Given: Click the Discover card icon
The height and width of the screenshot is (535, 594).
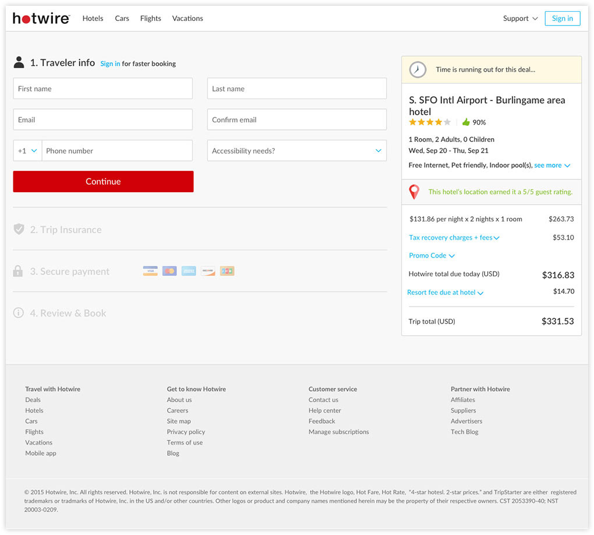Looking at the screenshot, I should [208, 271].
